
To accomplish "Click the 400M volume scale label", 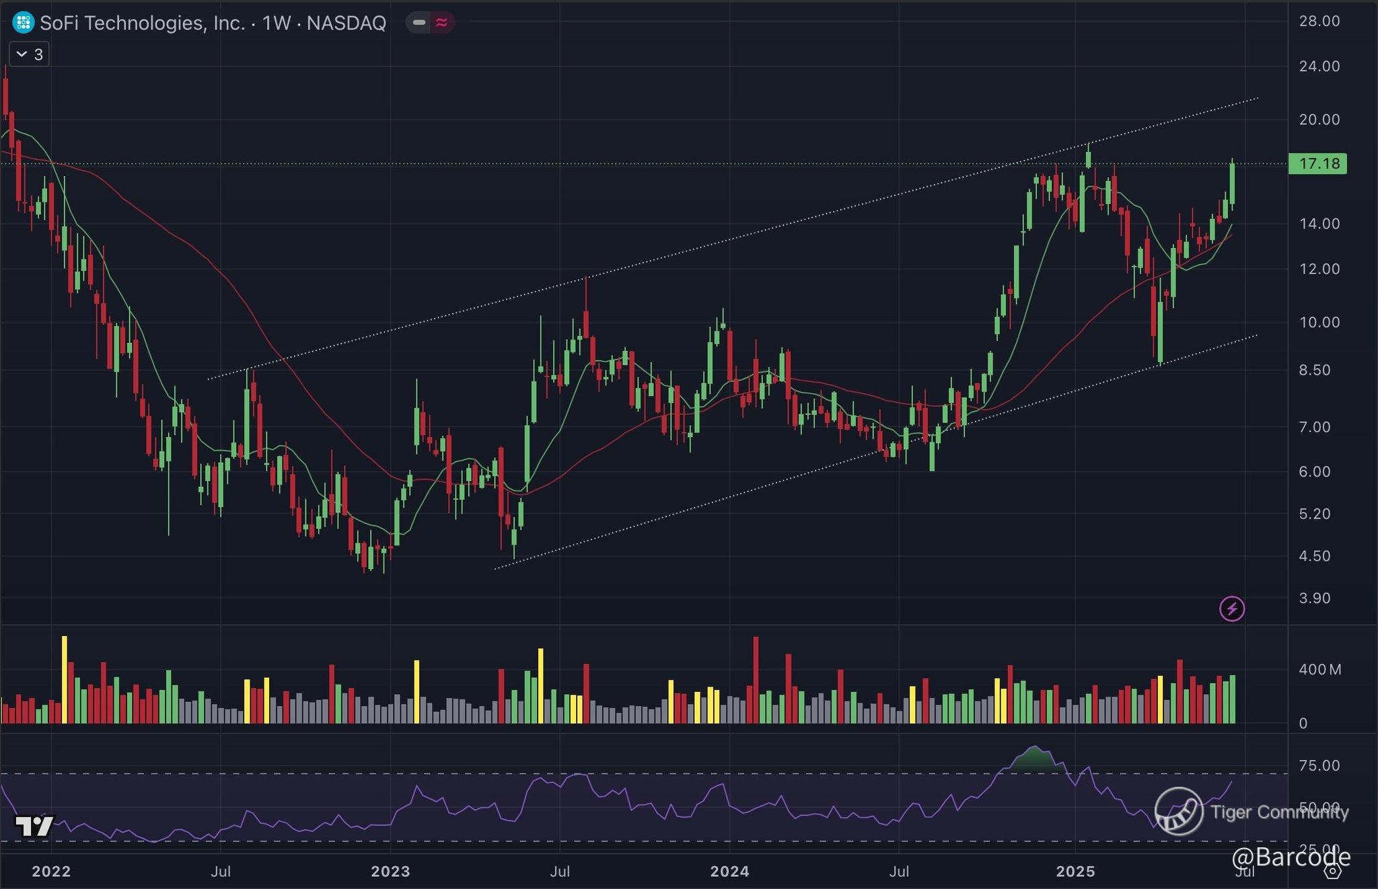I will pyautogui.click(x=1319, y=670).
